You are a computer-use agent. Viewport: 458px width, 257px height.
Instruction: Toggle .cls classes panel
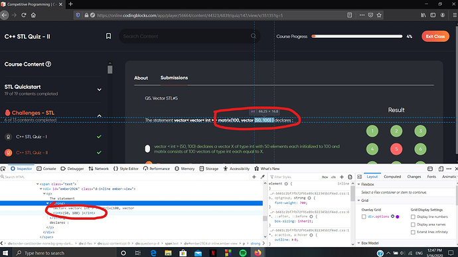(333, 177)
